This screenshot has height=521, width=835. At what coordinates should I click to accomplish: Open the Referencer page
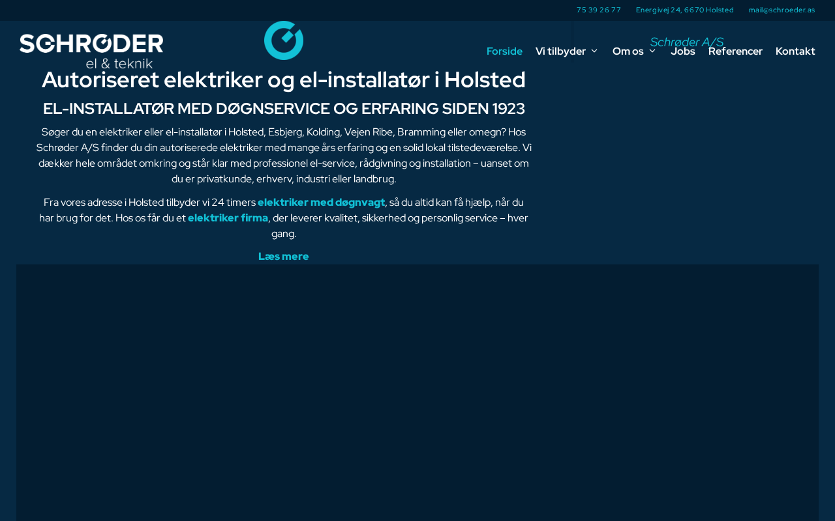[x=735, y=51]
